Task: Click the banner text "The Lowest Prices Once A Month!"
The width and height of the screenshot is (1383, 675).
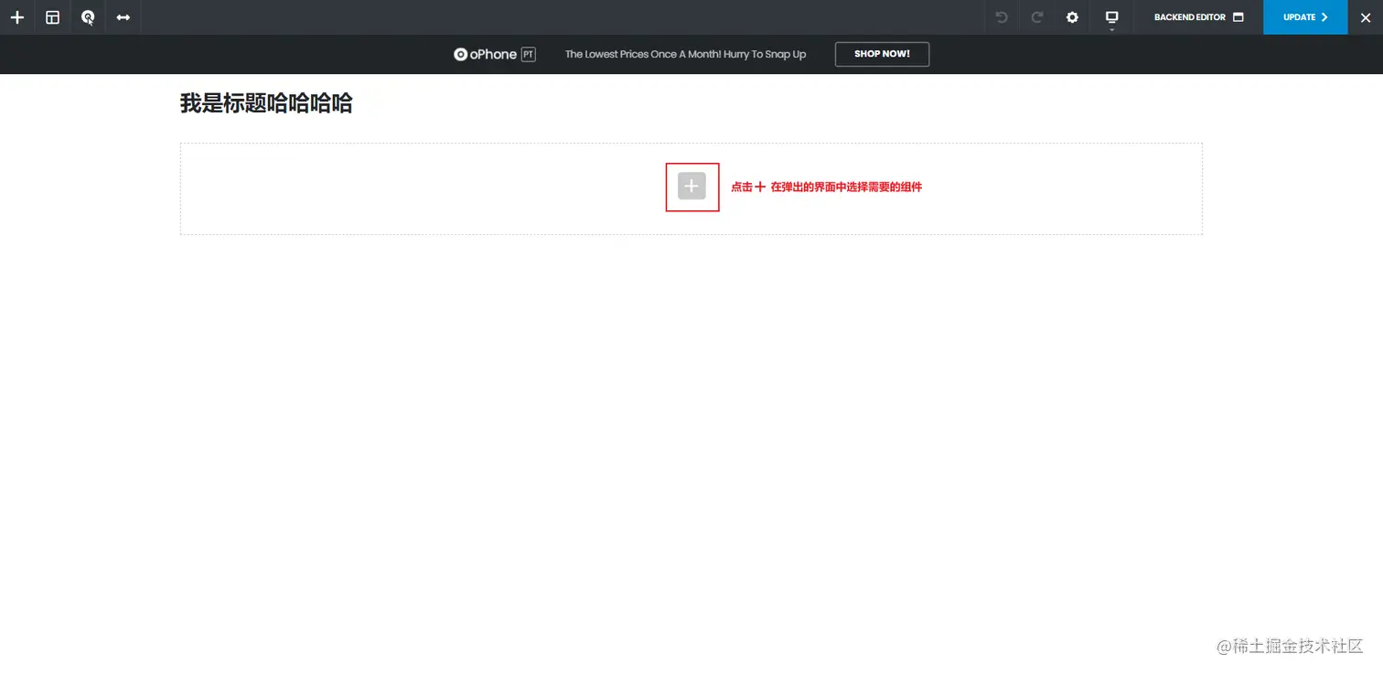Action: [x=643, y=54]
